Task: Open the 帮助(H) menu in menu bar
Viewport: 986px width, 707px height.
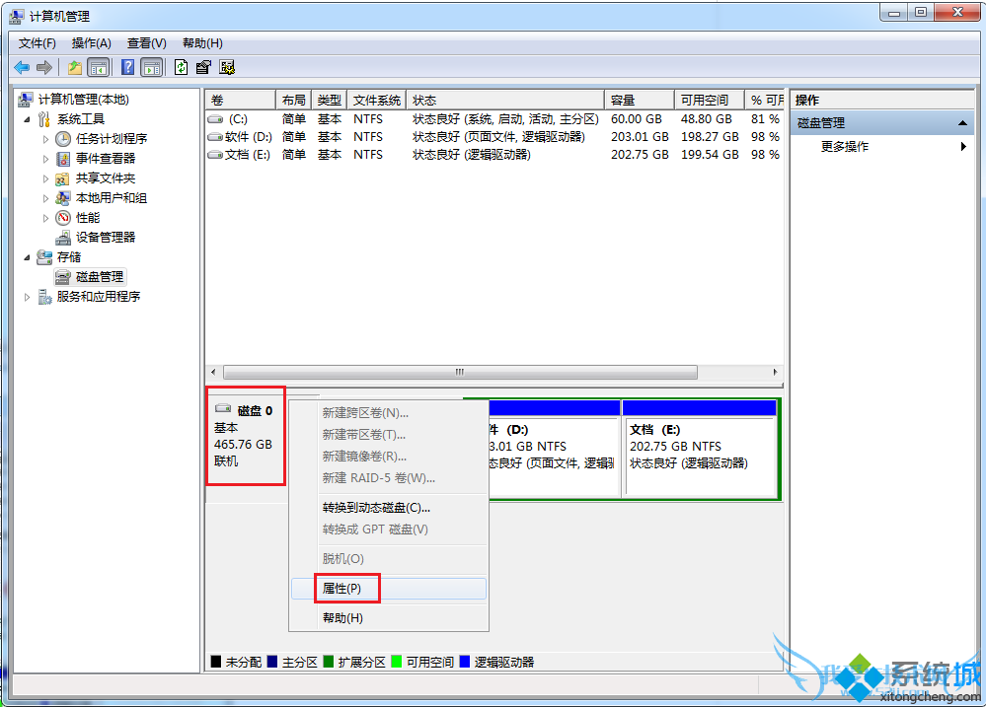Action: [202, 43]
